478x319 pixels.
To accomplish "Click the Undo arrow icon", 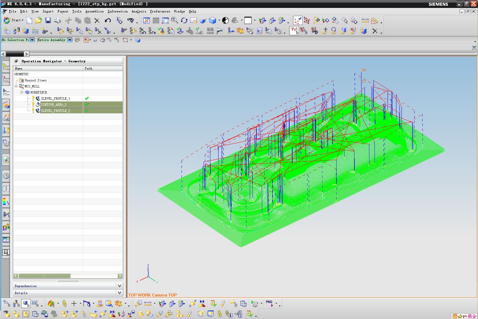I will [108, 20].
